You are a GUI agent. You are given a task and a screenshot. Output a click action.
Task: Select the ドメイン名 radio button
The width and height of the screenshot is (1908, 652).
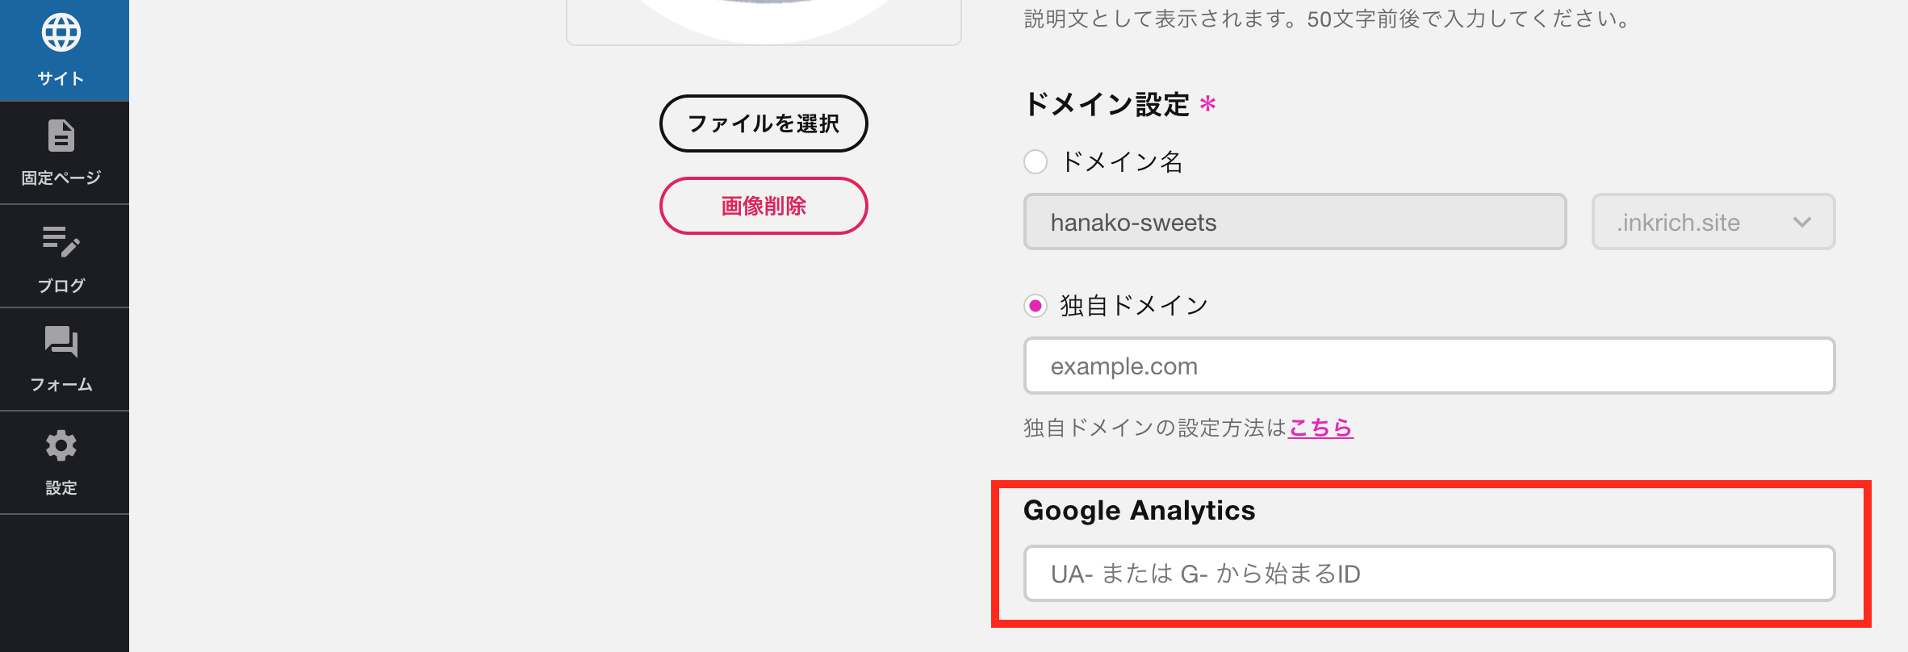1036,162
